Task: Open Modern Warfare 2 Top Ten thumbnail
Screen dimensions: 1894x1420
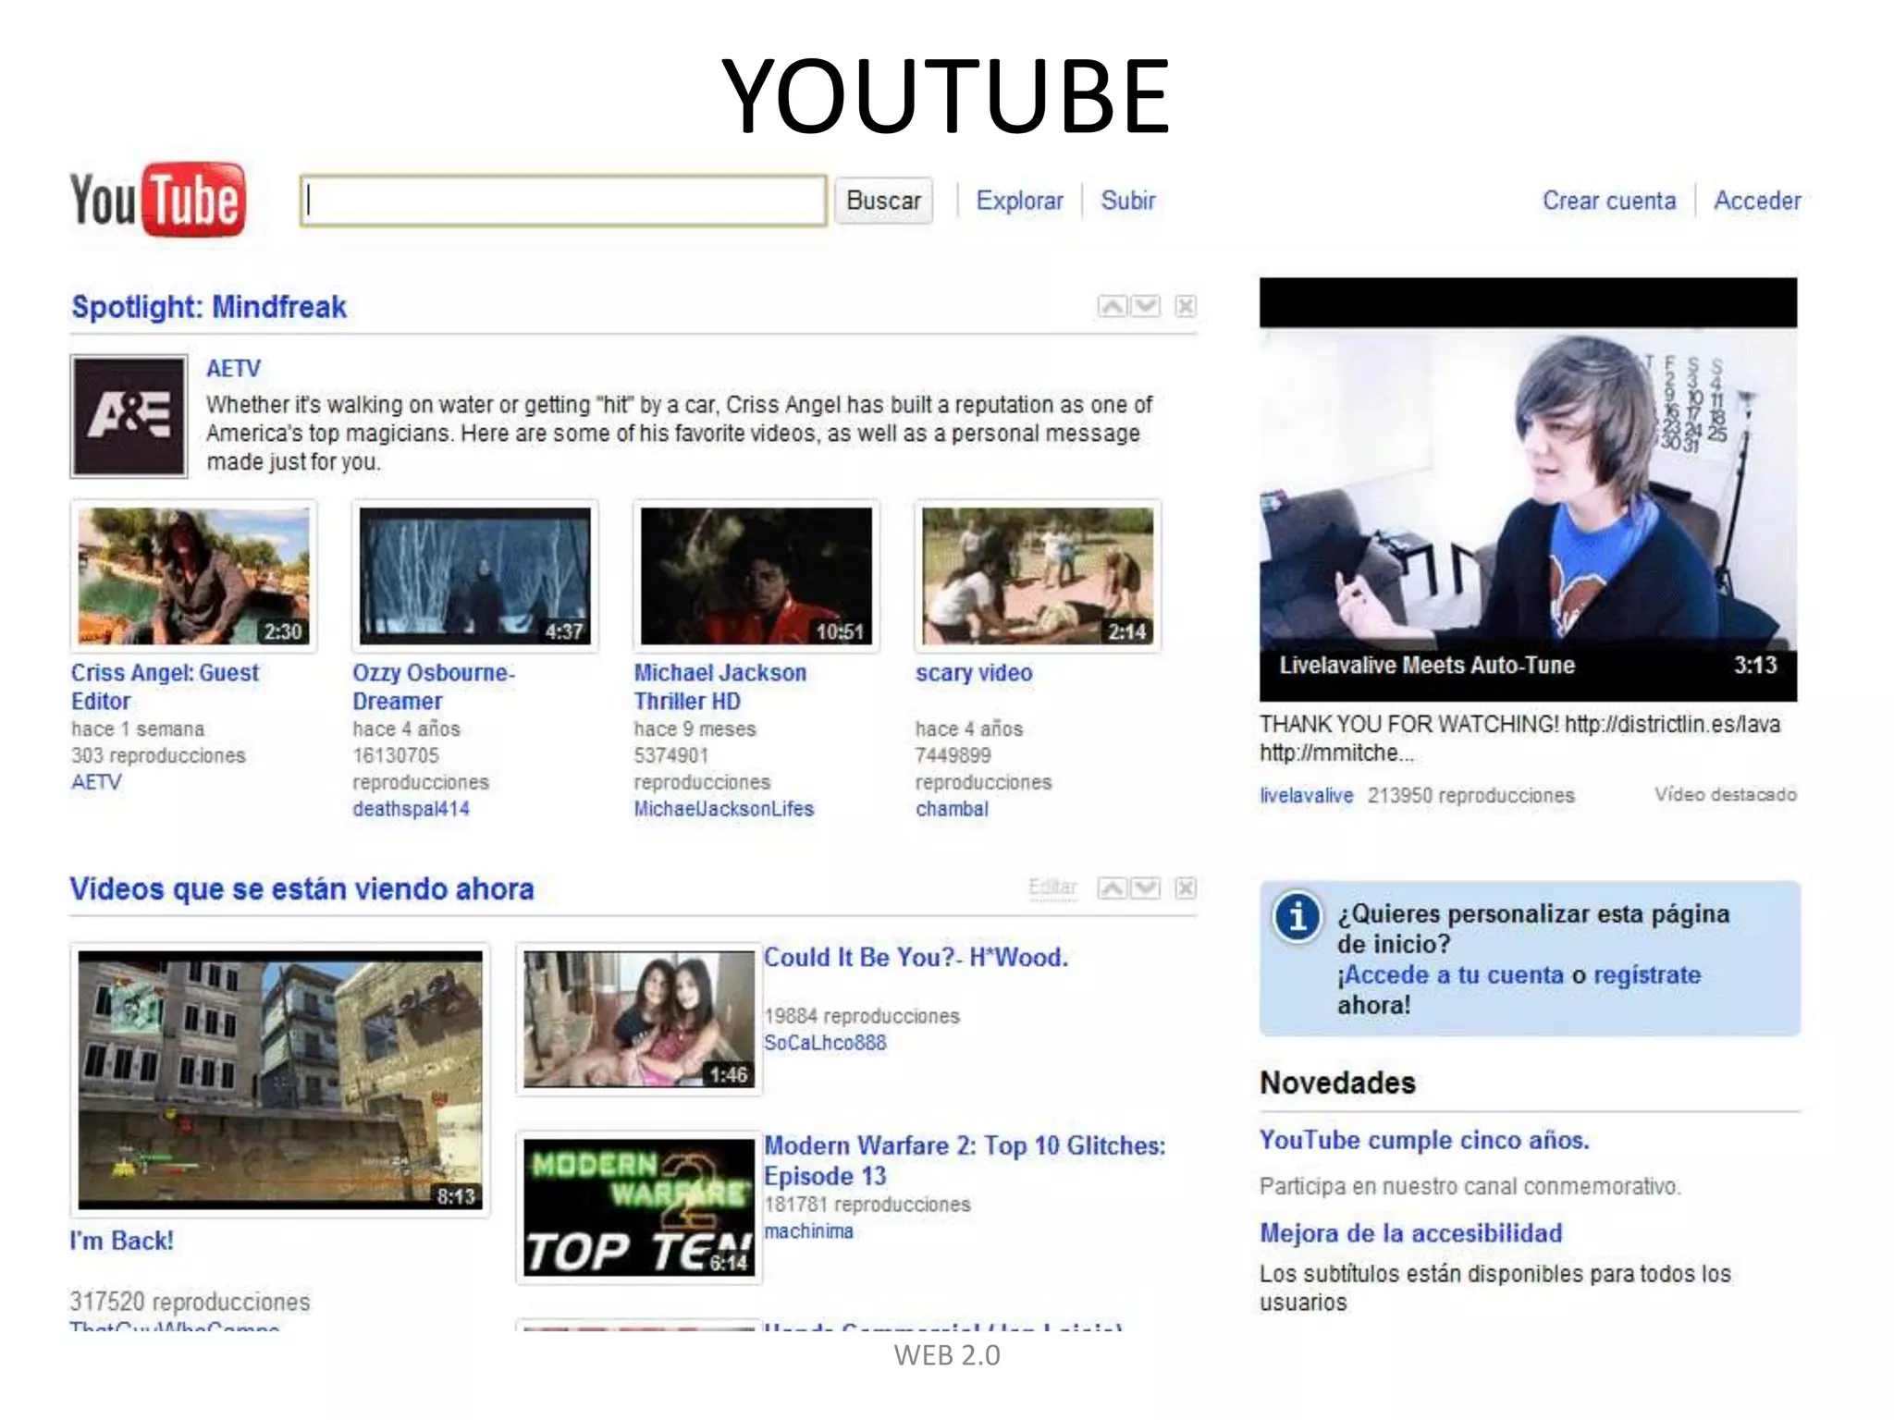Action: point(639,1208)
